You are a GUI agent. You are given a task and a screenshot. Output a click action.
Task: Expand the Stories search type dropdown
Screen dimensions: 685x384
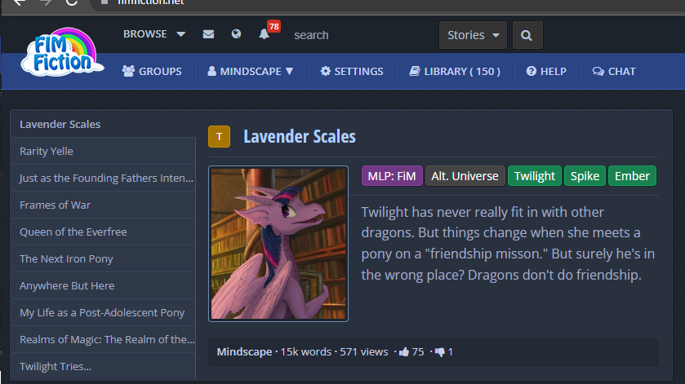tap(473, 35)
